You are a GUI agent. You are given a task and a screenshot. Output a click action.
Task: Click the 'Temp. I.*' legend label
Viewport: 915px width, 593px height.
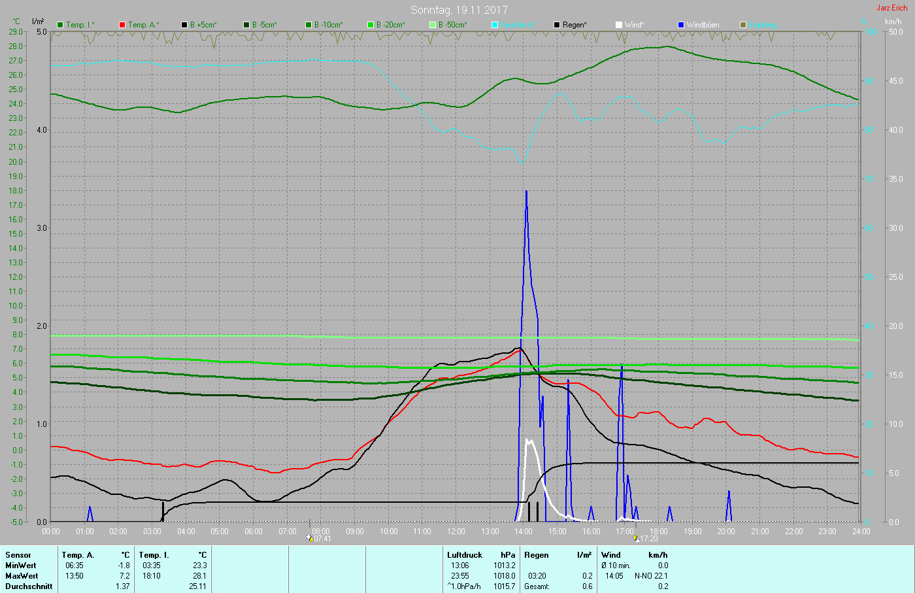point(80,25)
